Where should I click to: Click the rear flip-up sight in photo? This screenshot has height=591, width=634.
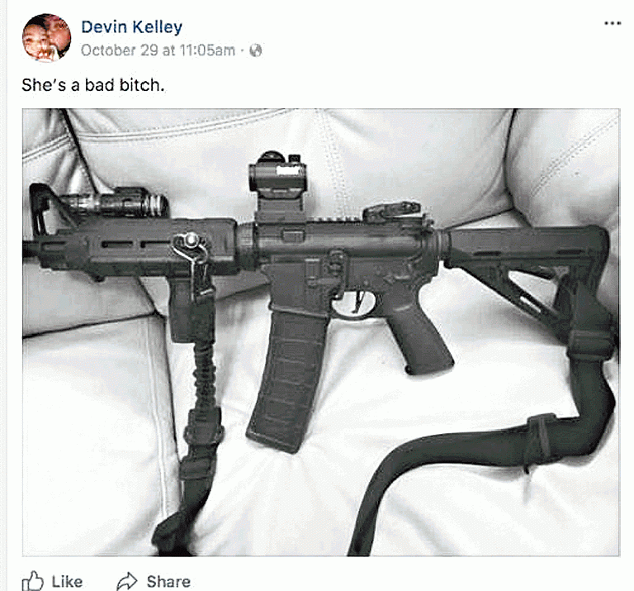392,212
